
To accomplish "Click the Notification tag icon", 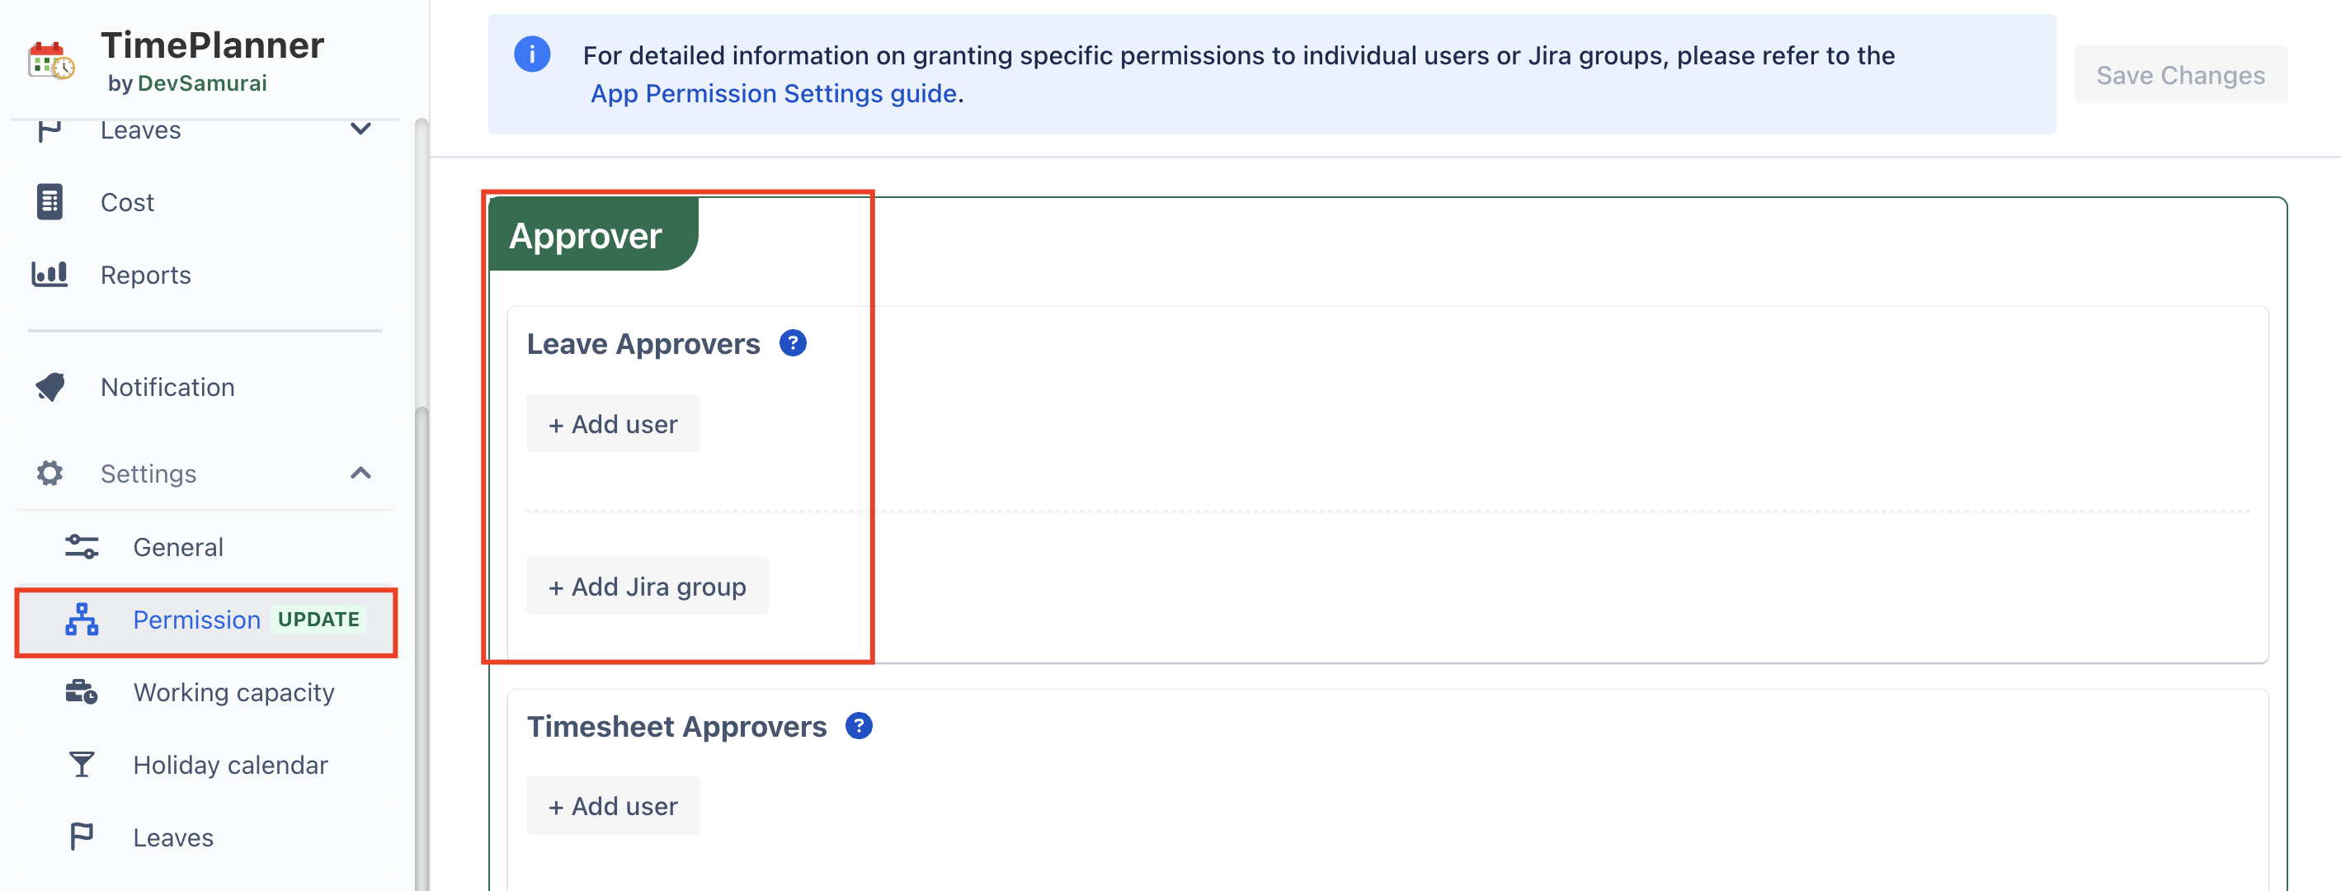I will 50,386.
